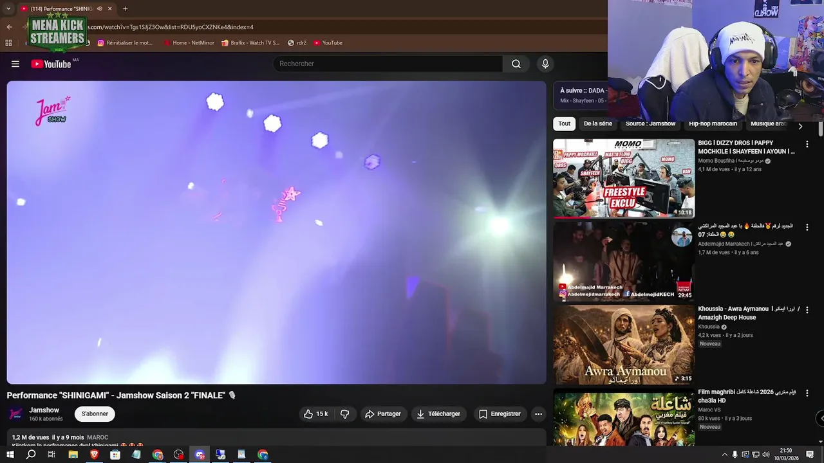Open the À suivre DADA playlist panel
The image size is (824, 463).
pyautogui.click(x=581, y=95)
